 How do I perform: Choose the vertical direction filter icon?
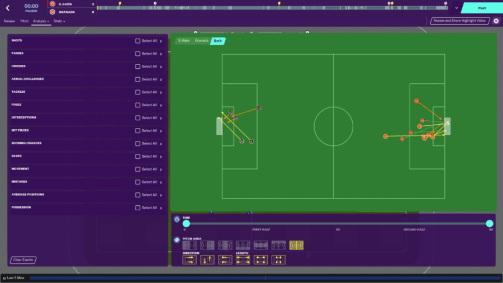(207, 260)
